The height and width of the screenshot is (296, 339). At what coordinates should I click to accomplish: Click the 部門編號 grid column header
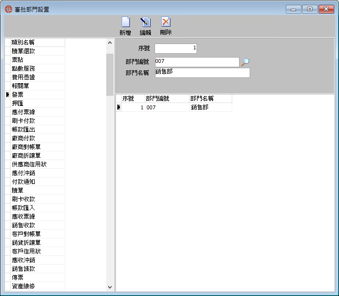point(168,99)
